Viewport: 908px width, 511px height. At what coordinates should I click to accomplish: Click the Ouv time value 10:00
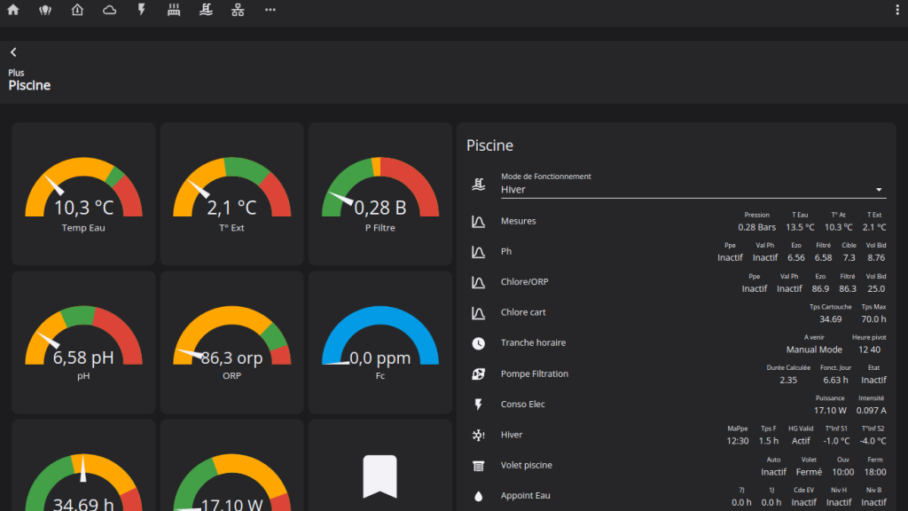coord(843,472)
